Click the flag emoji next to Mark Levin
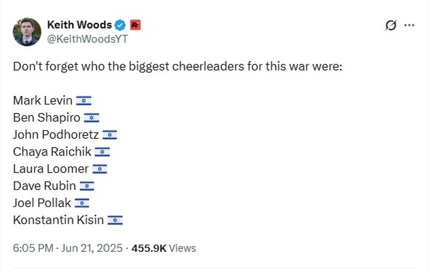Screen dimensions: 429x271 [x=84, y=100]
